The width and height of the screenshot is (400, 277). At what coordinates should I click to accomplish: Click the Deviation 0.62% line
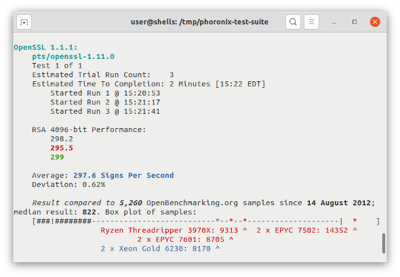[68, 184]
